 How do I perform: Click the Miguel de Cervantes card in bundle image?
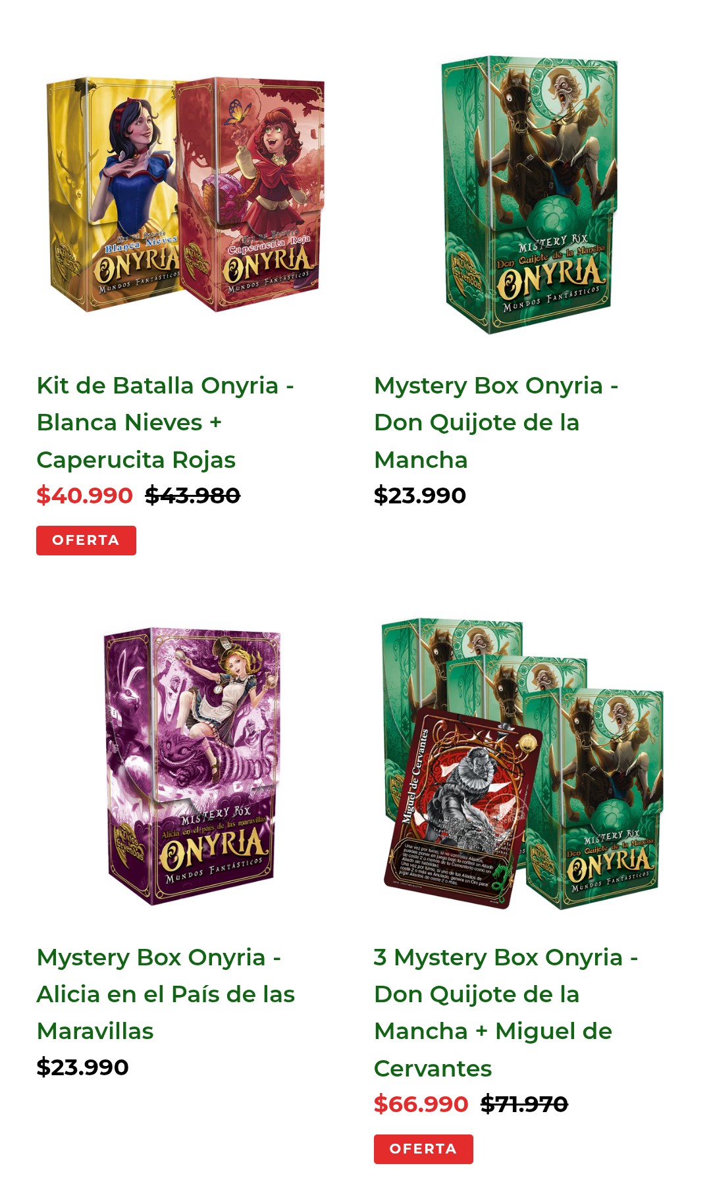(x=463, y=808)
